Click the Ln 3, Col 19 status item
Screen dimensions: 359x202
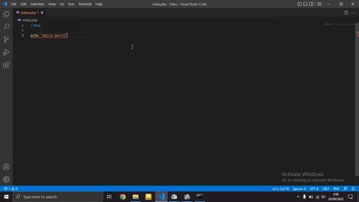point(280,189)
